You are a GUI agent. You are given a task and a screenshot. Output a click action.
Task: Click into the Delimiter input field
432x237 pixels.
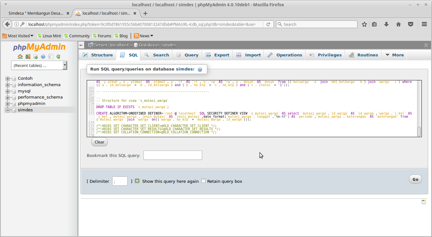120,181
